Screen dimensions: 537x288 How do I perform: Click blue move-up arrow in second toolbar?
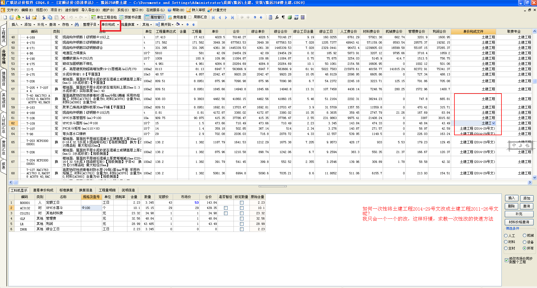188,25
